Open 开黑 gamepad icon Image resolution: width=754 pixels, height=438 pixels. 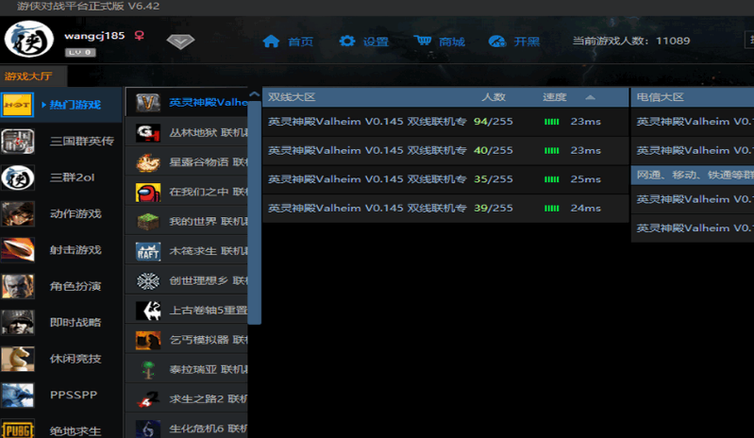496,42
